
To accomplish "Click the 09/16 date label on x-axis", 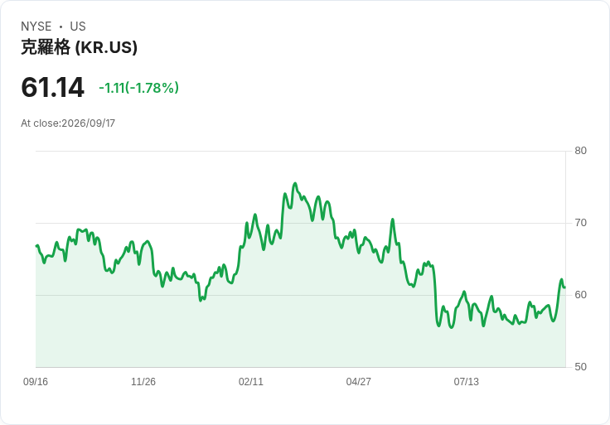I will [36, 382].
